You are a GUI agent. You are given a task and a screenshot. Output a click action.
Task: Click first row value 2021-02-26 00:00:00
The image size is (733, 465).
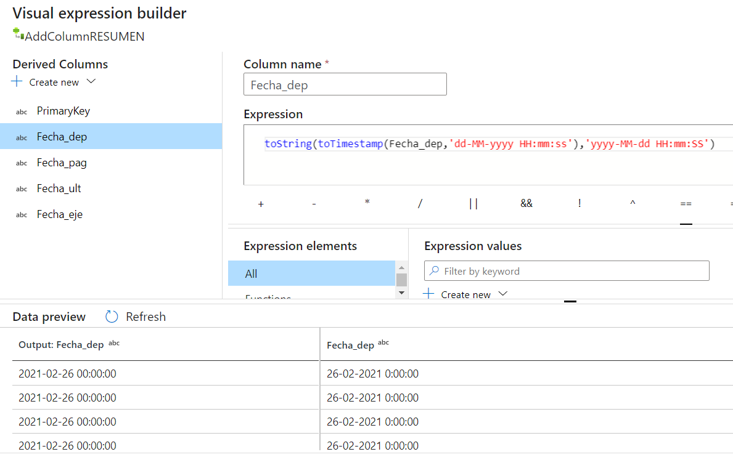pyautogui.click(x=67, y=373)
